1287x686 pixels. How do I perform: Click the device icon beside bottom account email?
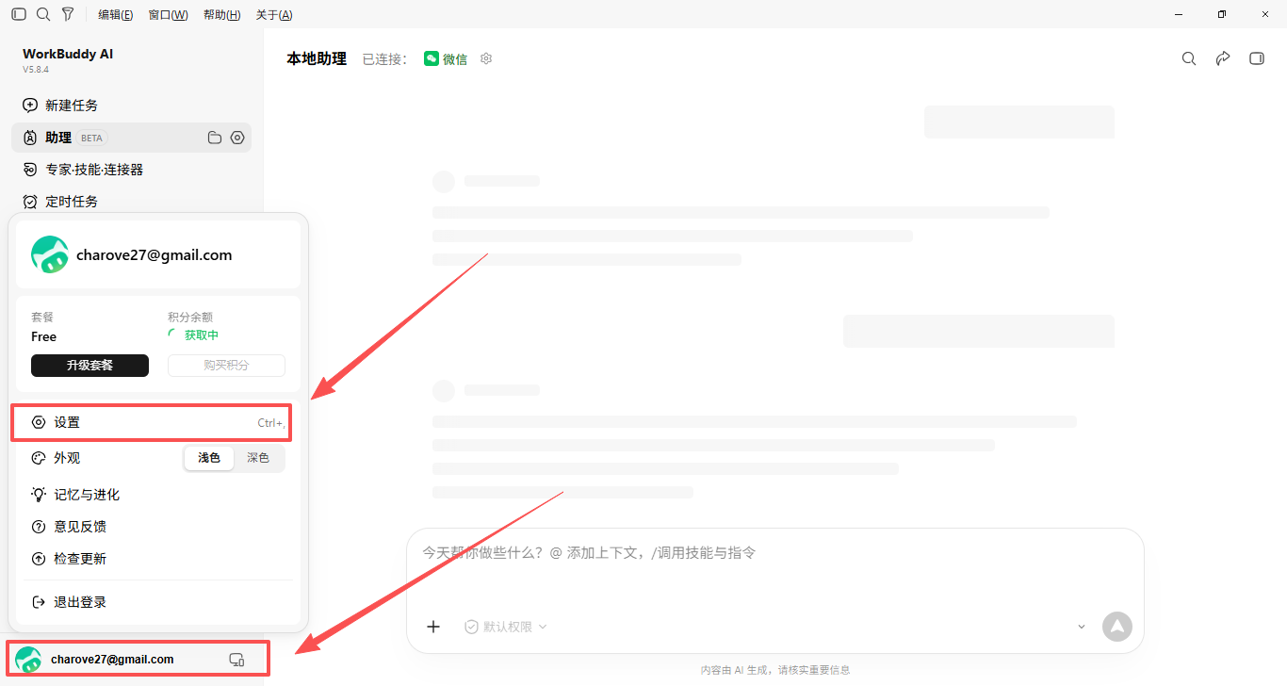(237, 660)
